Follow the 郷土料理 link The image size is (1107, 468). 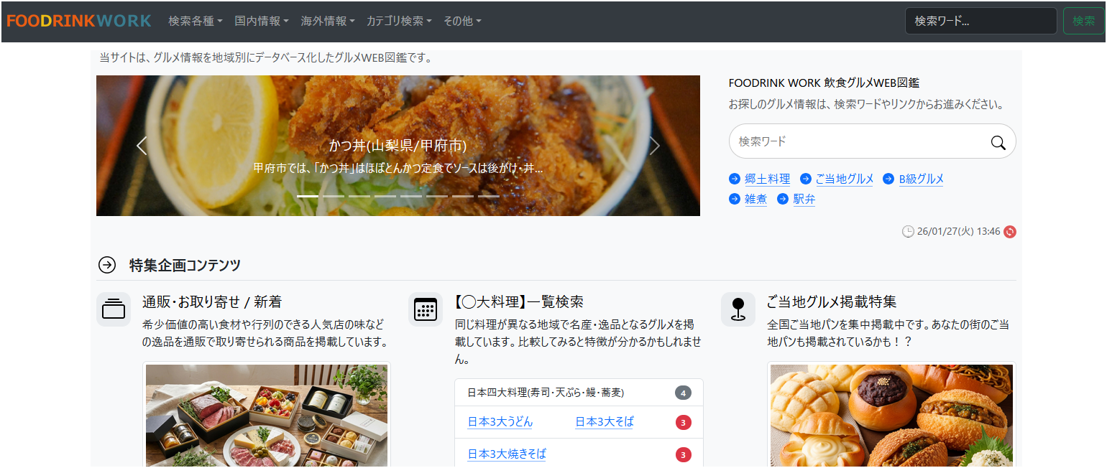tap(767, 179)
